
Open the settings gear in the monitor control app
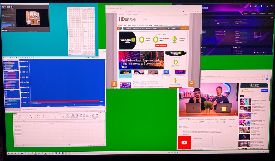click(262, 6)
